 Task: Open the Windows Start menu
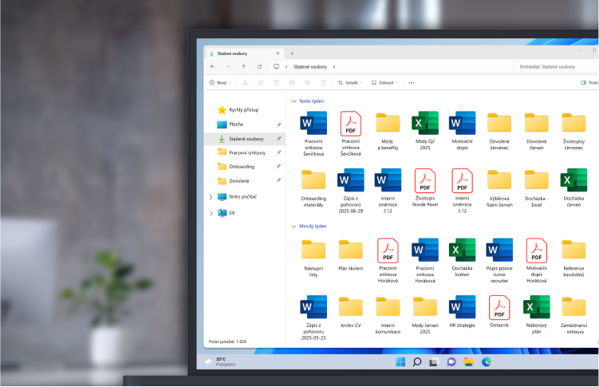pos(400,361)
